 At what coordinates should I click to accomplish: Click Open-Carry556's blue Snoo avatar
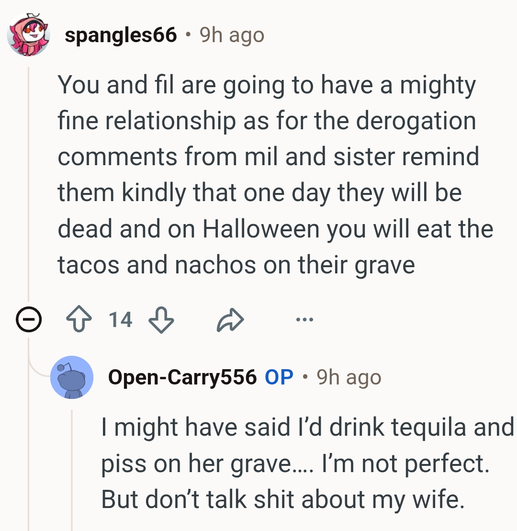click(x=72, y=377)
